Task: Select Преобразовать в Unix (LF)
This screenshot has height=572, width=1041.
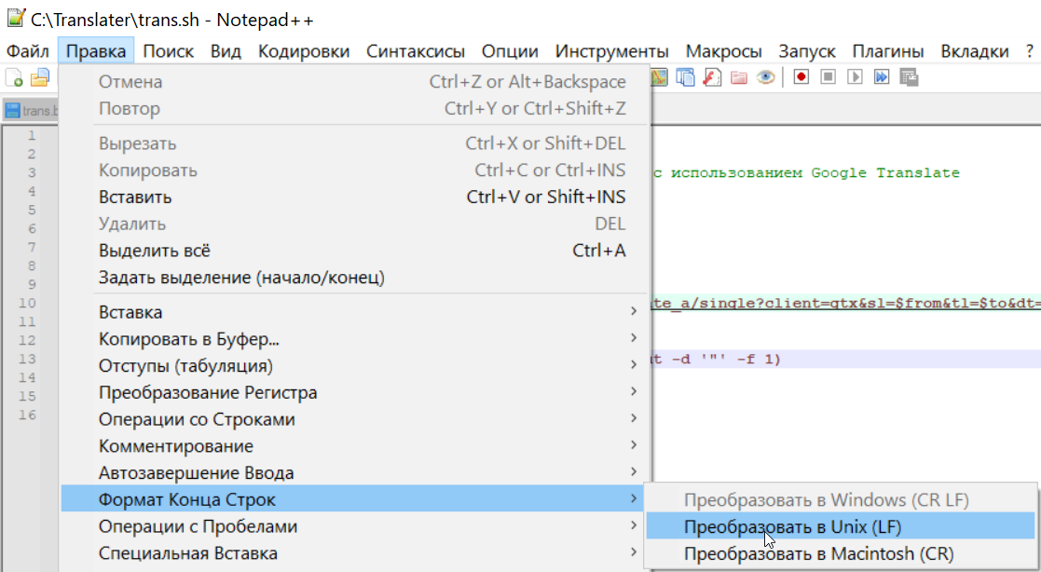Action: tap(840, 526)
